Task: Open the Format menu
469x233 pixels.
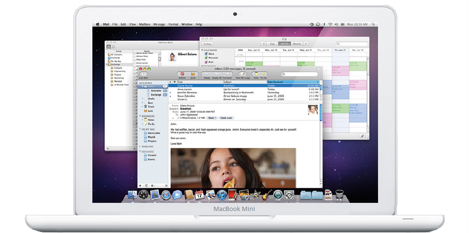Action: pyautogui.click(x=173, y=24)
